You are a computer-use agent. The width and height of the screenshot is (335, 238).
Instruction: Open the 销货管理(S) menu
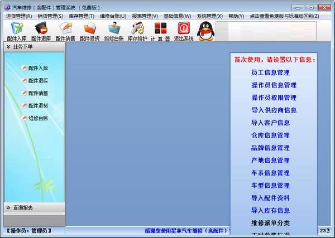point(50,16)
